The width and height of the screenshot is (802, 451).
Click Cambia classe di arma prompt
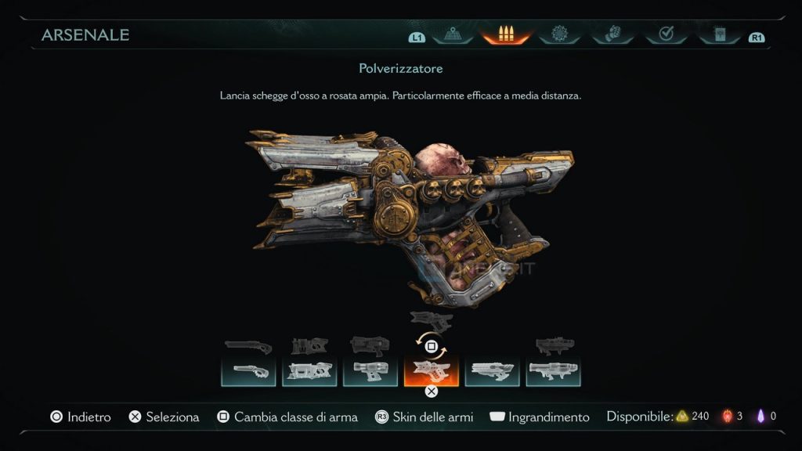tap(287, 417)
